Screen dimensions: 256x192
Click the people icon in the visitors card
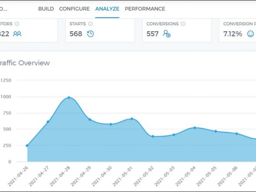tap(17, 34)
